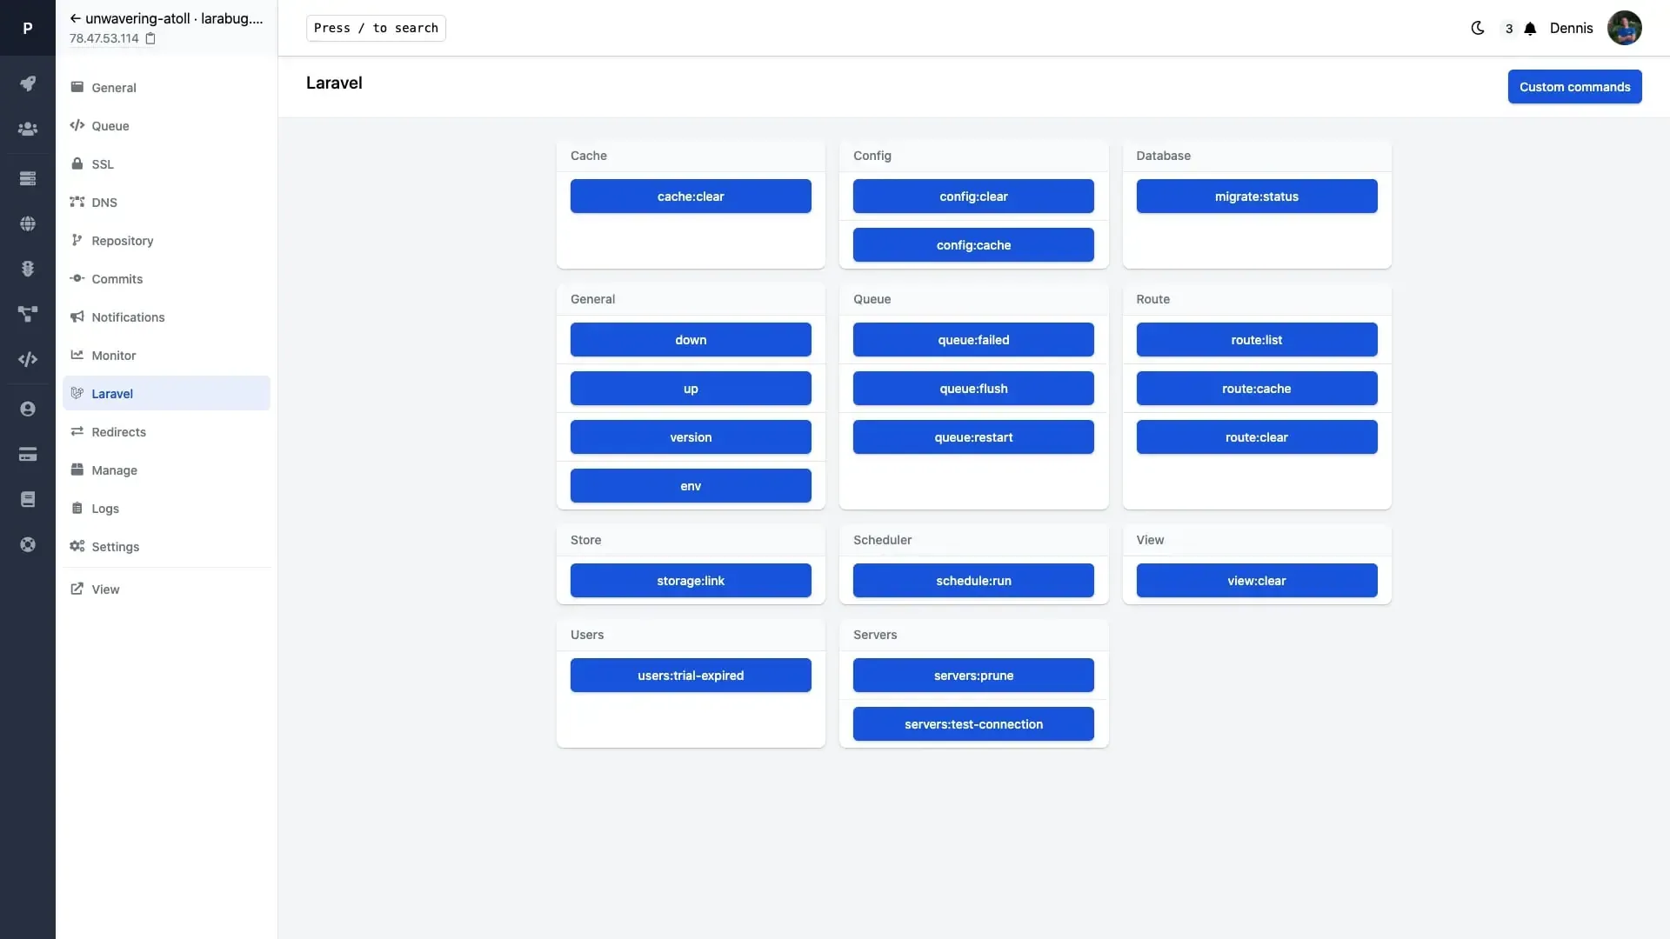This screenshot has height=939, width=1670.
Task: Run the cache:clear command
Action: click(691, 196)
